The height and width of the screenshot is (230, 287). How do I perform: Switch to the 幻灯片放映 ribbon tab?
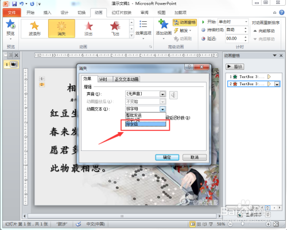click(x=122, y=13)
